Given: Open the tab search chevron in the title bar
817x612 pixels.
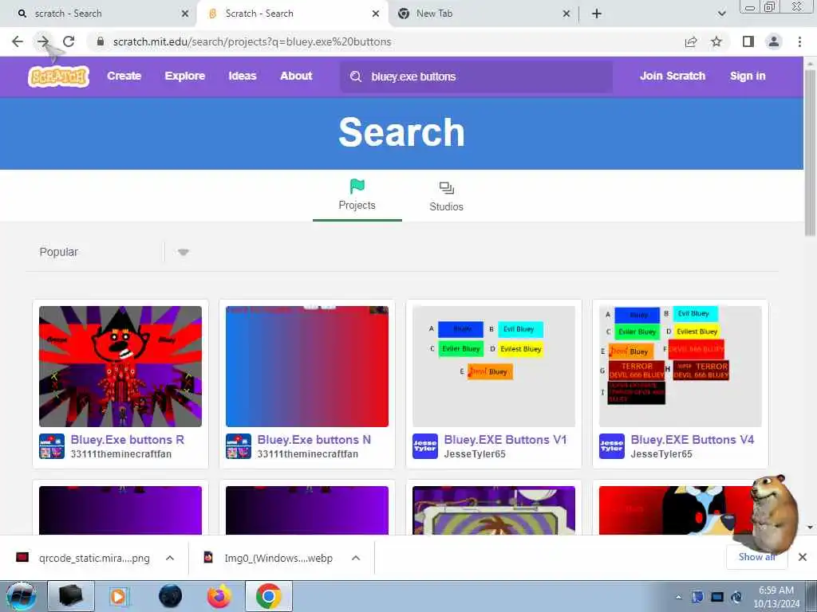Looking at the screenshot, I should pos(721,14).
